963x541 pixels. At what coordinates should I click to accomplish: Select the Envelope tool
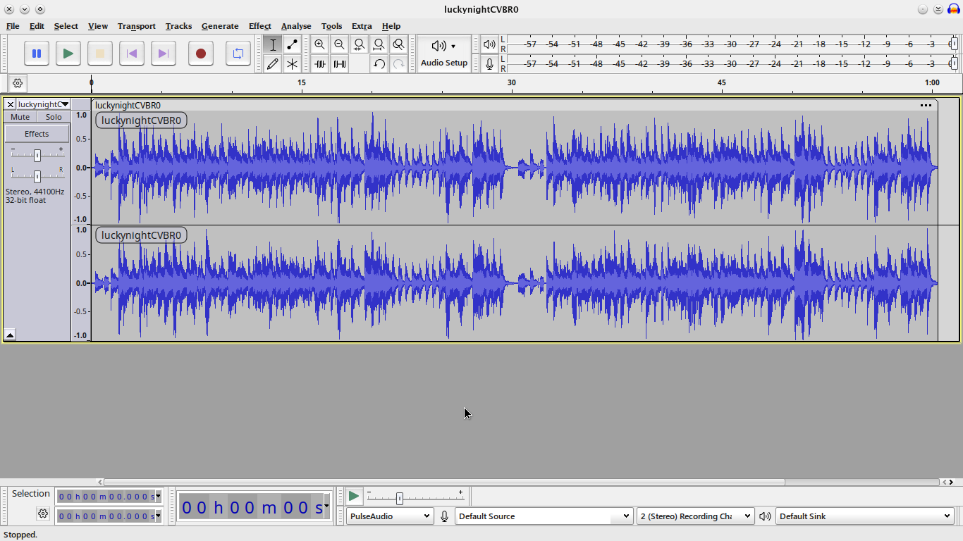coord(292,44)
